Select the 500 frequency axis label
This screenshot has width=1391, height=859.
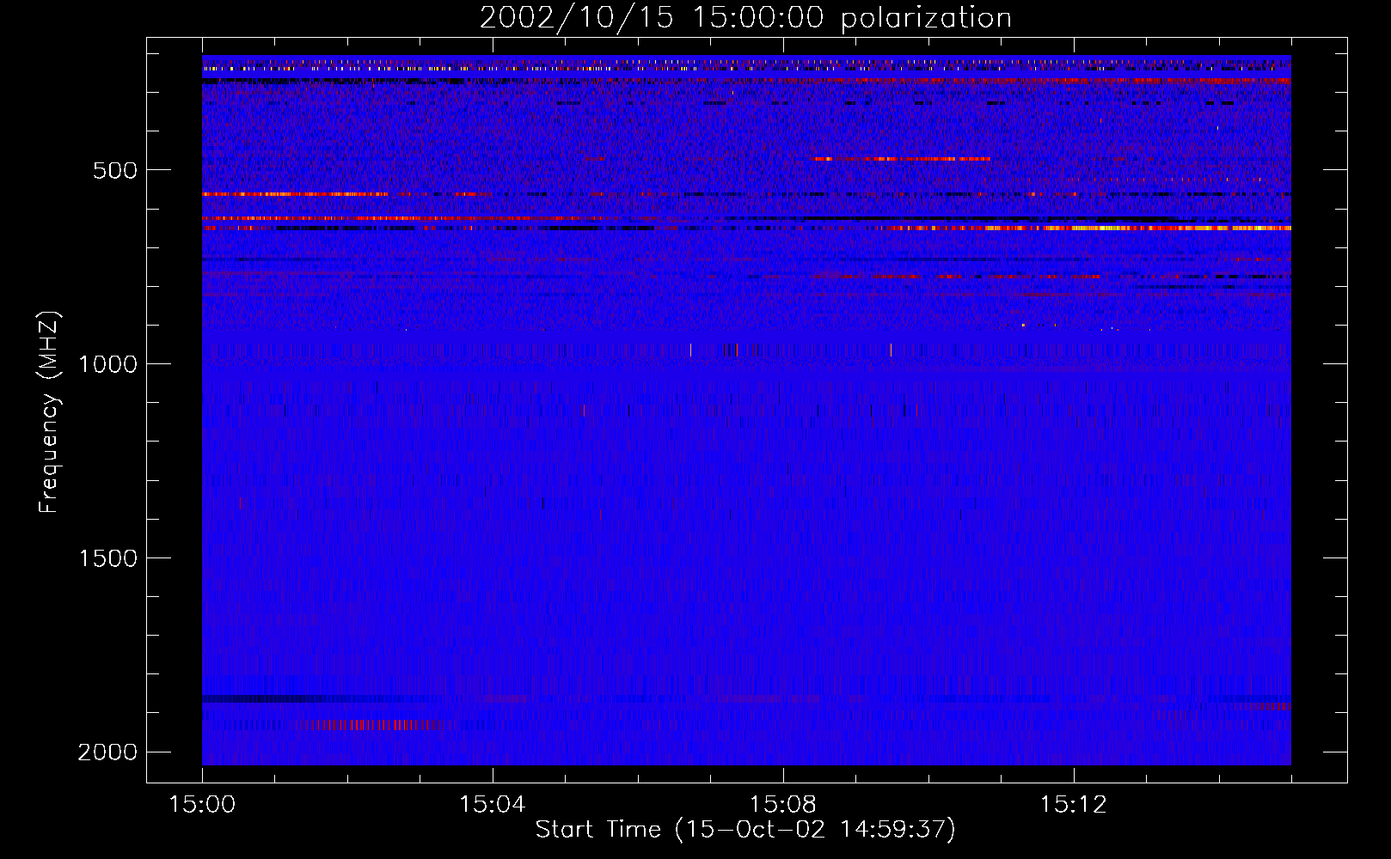point(115,170)
